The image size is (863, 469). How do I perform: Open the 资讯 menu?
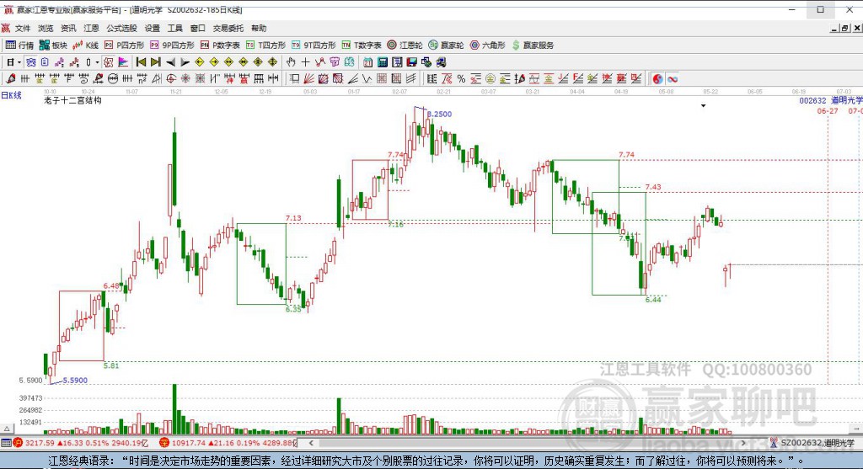68,28
